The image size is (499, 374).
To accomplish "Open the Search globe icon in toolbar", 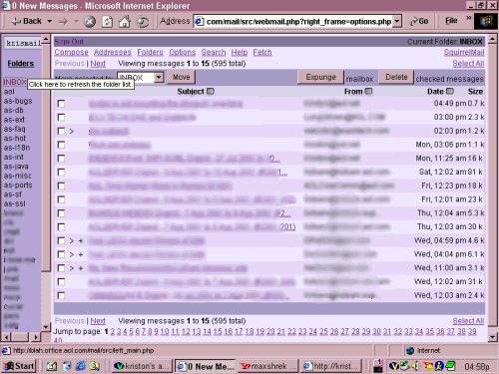I will point(143,22).
